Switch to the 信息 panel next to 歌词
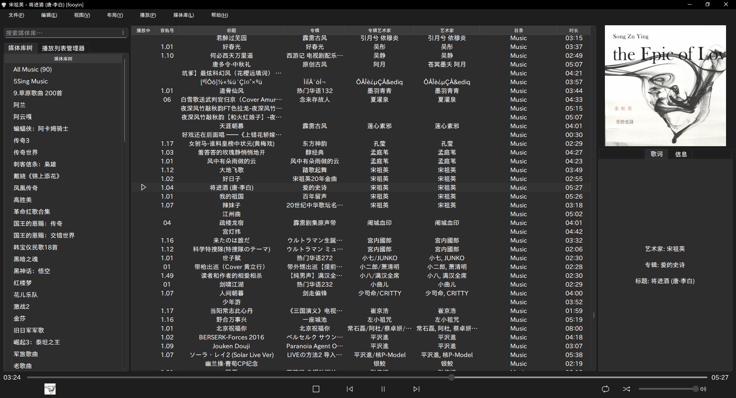This screenshot has height=398, width=736. (x=681, y=154)
